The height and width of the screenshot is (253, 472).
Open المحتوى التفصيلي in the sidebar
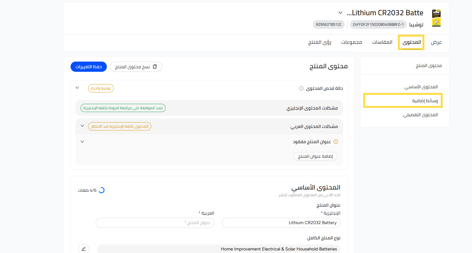tap(420, 115)
